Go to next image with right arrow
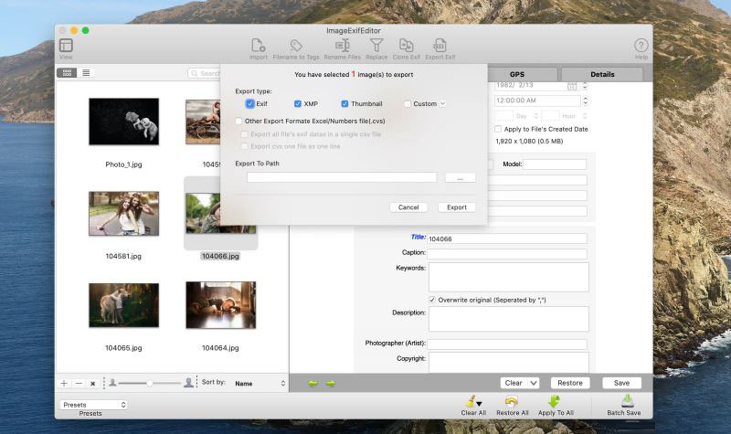The height and width of the screenshot is (434, 731). click(330, 383)
